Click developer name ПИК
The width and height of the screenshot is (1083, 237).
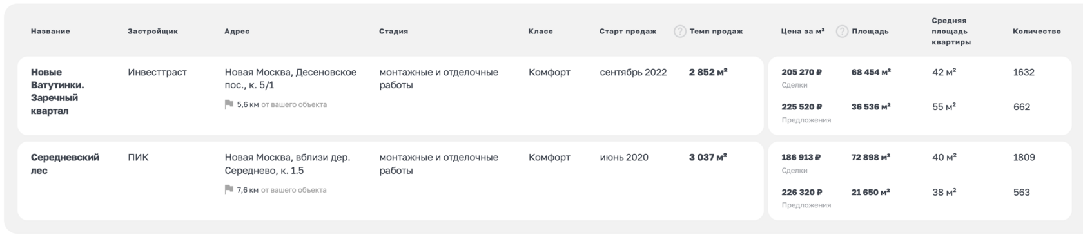138,157
